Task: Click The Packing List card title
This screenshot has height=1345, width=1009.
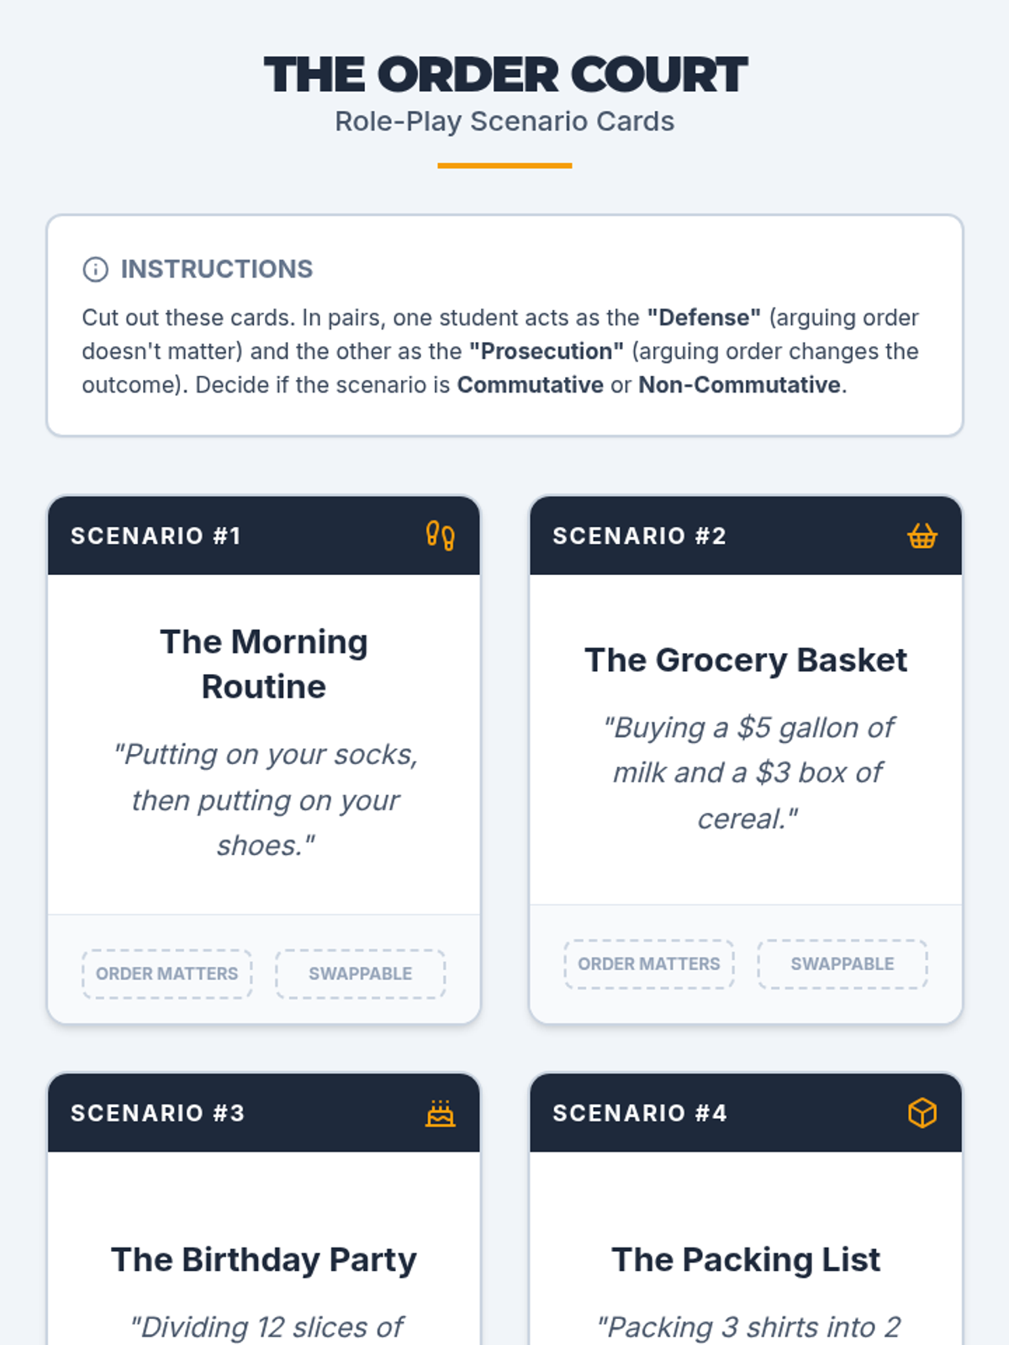Action: [746, 1259]
